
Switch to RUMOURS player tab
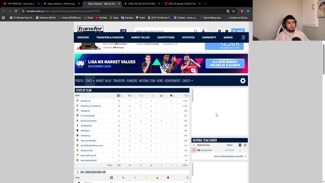pyautogui.click(x=132, y=81)
